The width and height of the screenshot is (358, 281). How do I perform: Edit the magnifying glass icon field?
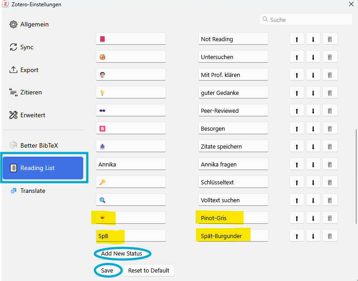131,200
